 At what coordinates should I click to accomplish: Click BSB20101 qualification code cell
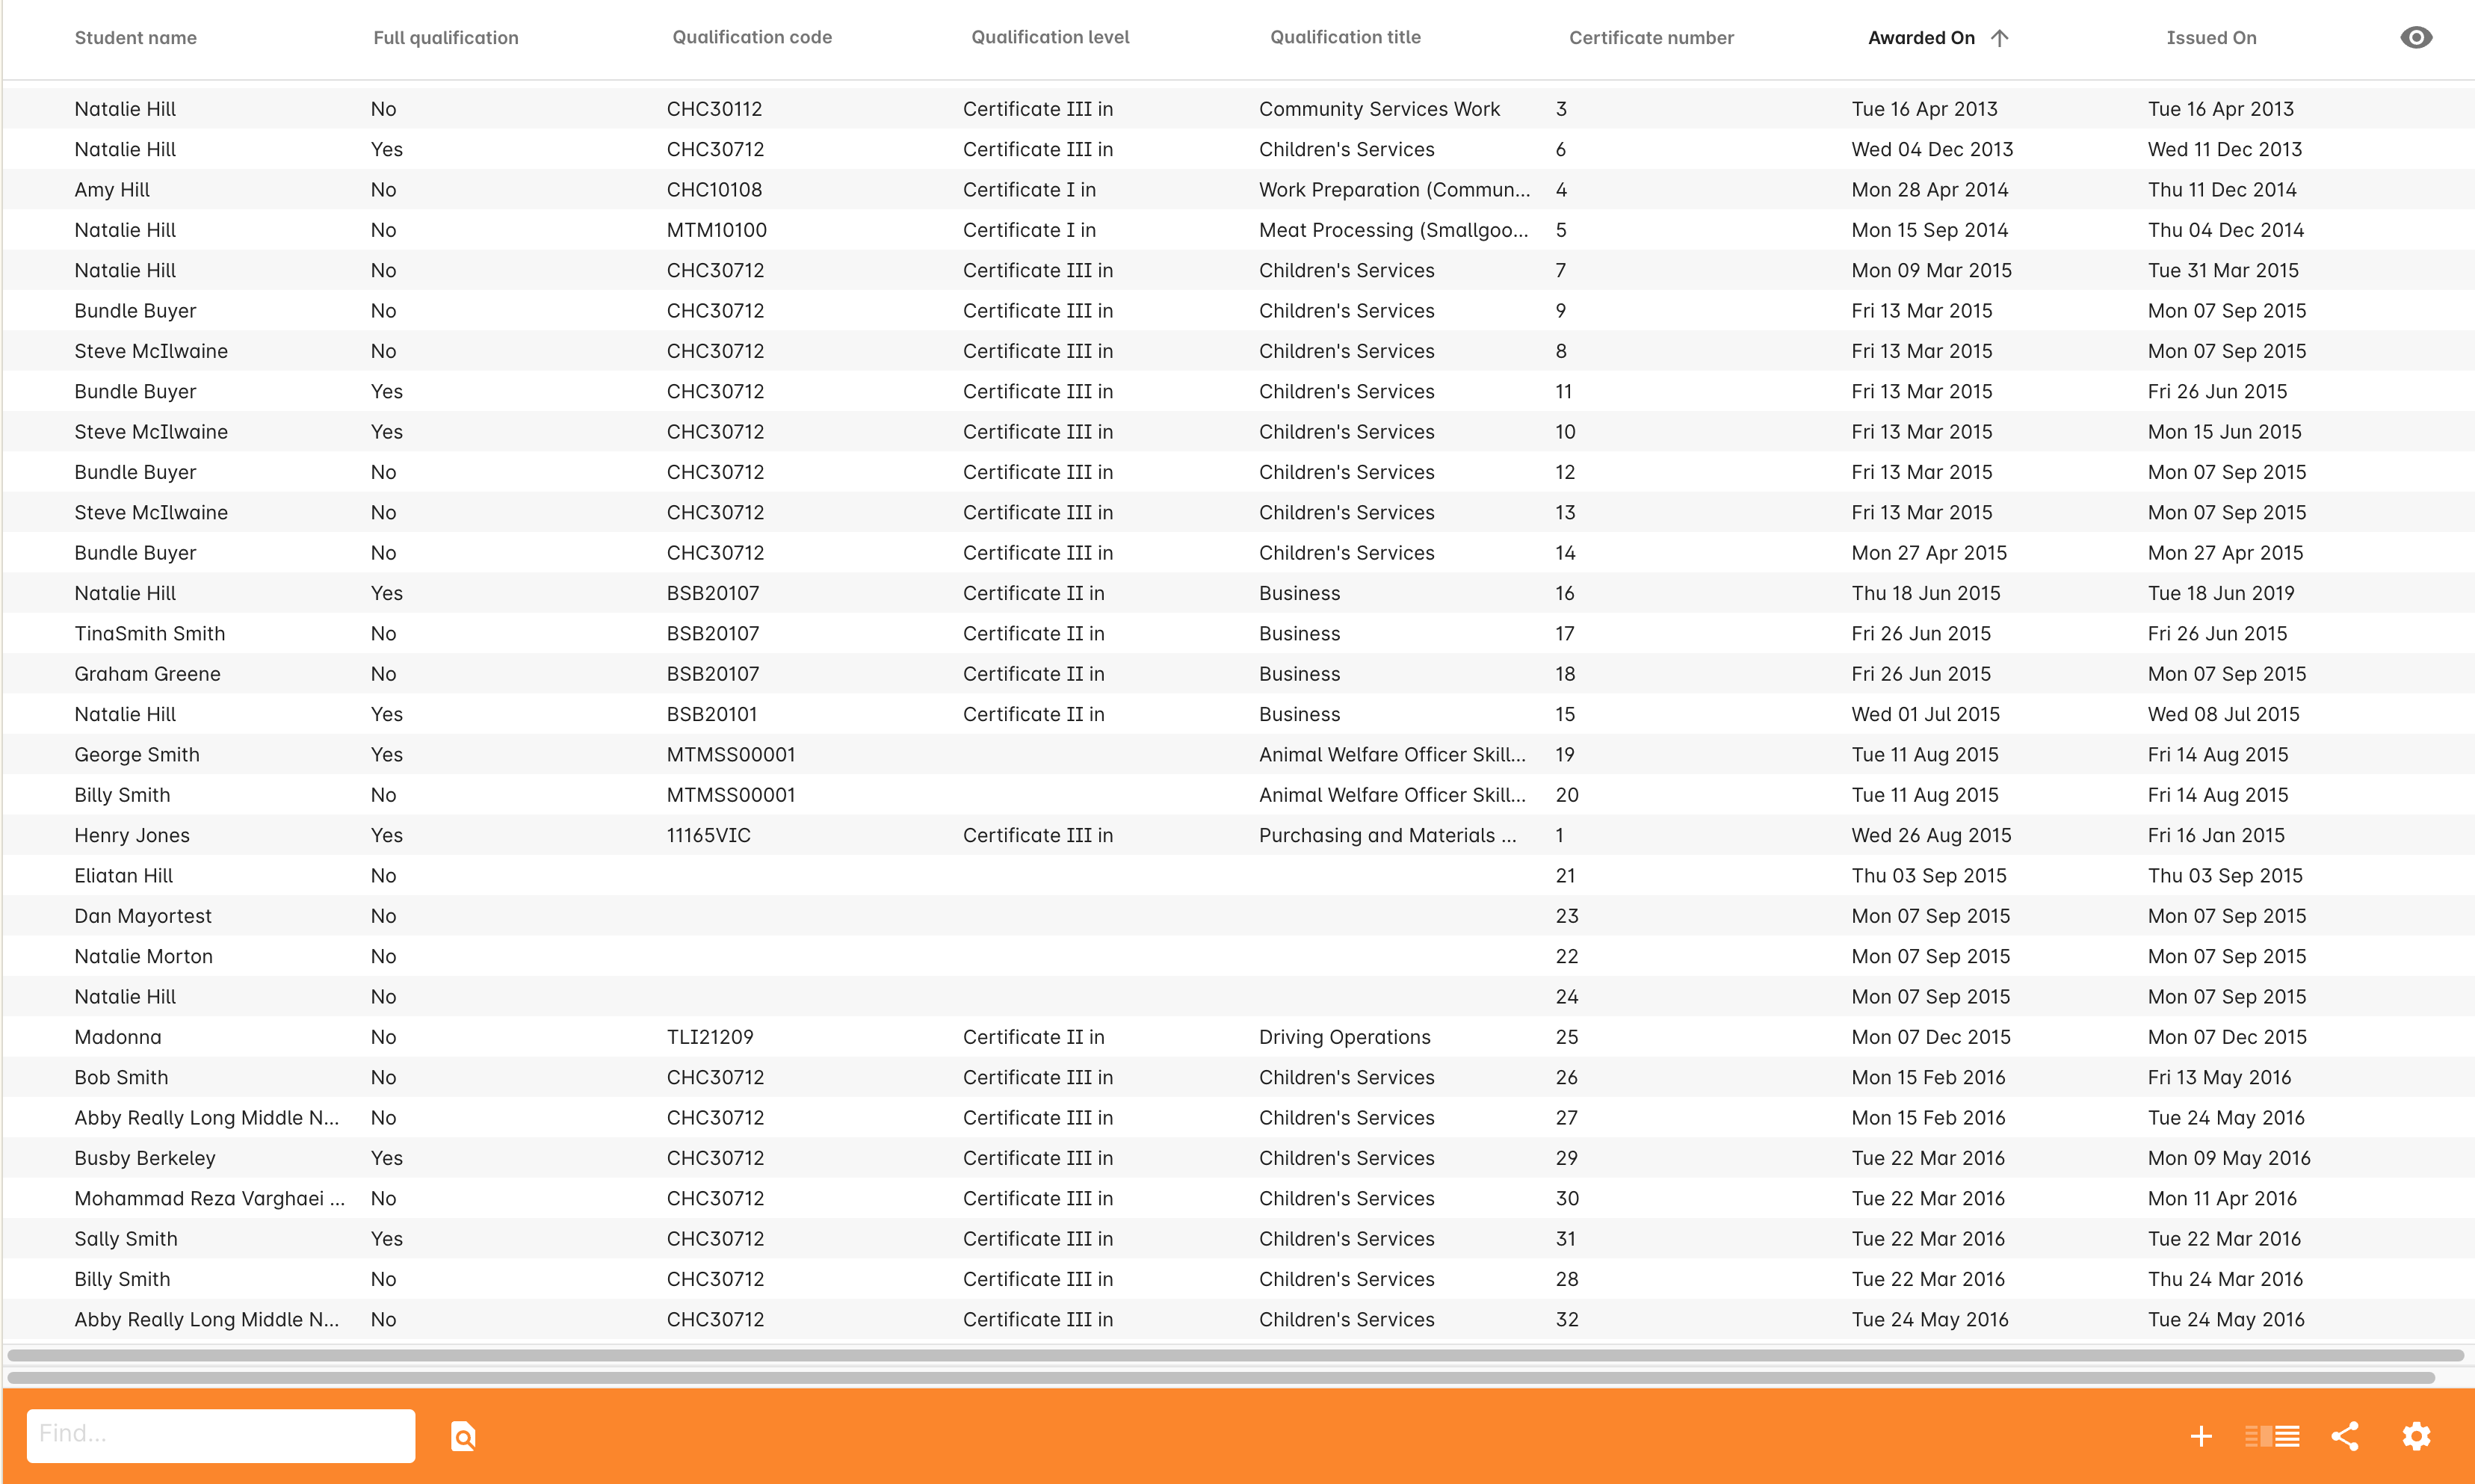coord(712,714)
